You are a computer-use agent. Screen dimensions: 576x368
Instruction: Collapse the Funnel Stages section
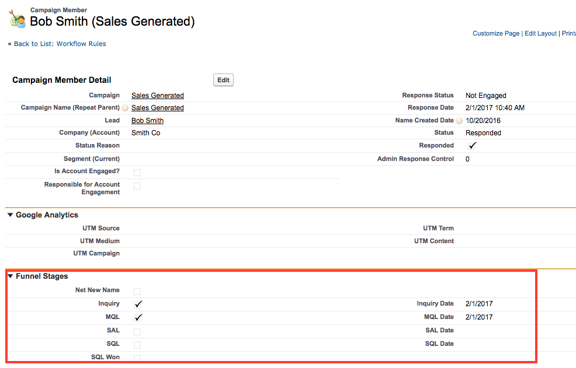11,276
